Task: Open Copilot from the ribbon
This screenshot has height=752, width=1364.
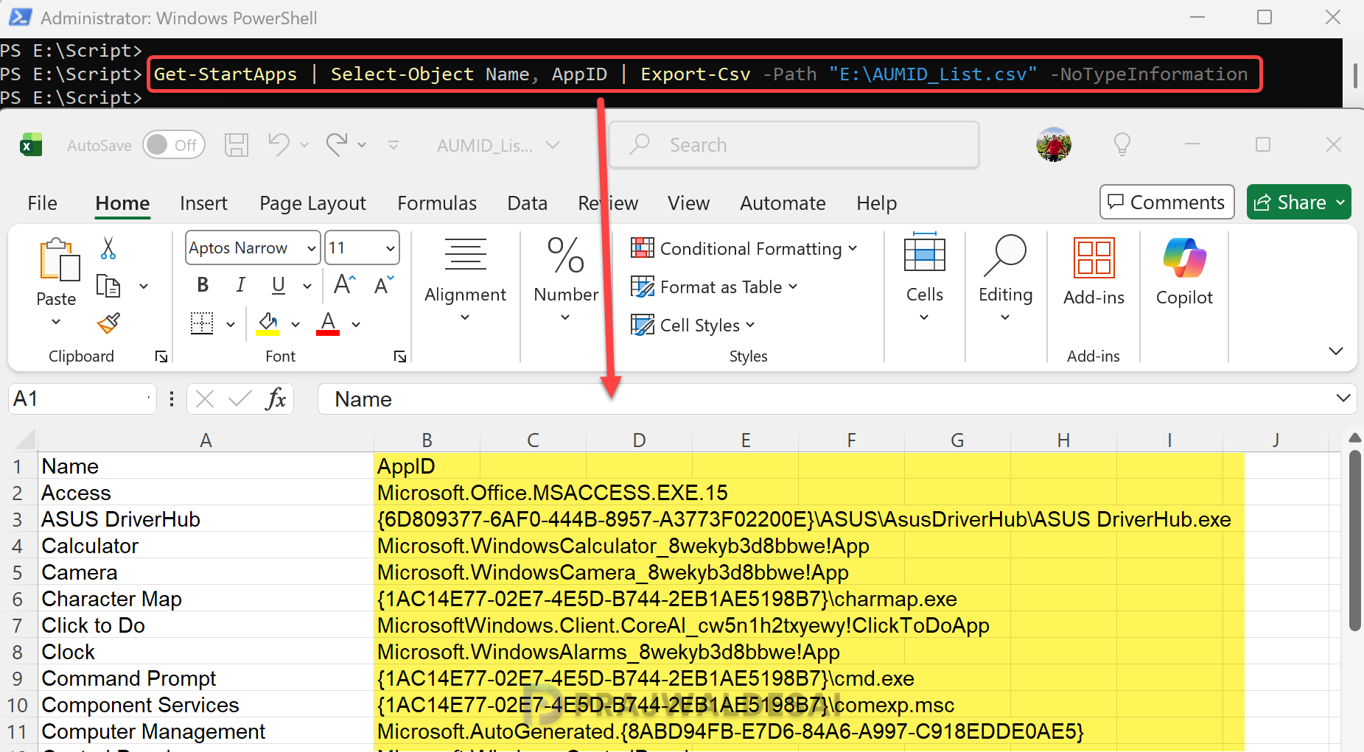Action: (x=1184, y=271)
